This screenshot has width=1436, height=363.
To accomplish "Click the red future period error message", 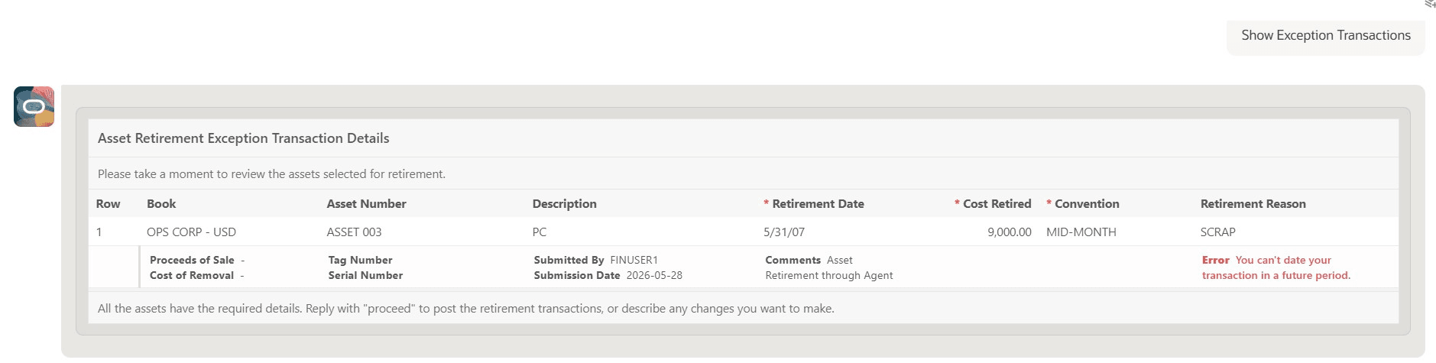I will pos(1276,268).
